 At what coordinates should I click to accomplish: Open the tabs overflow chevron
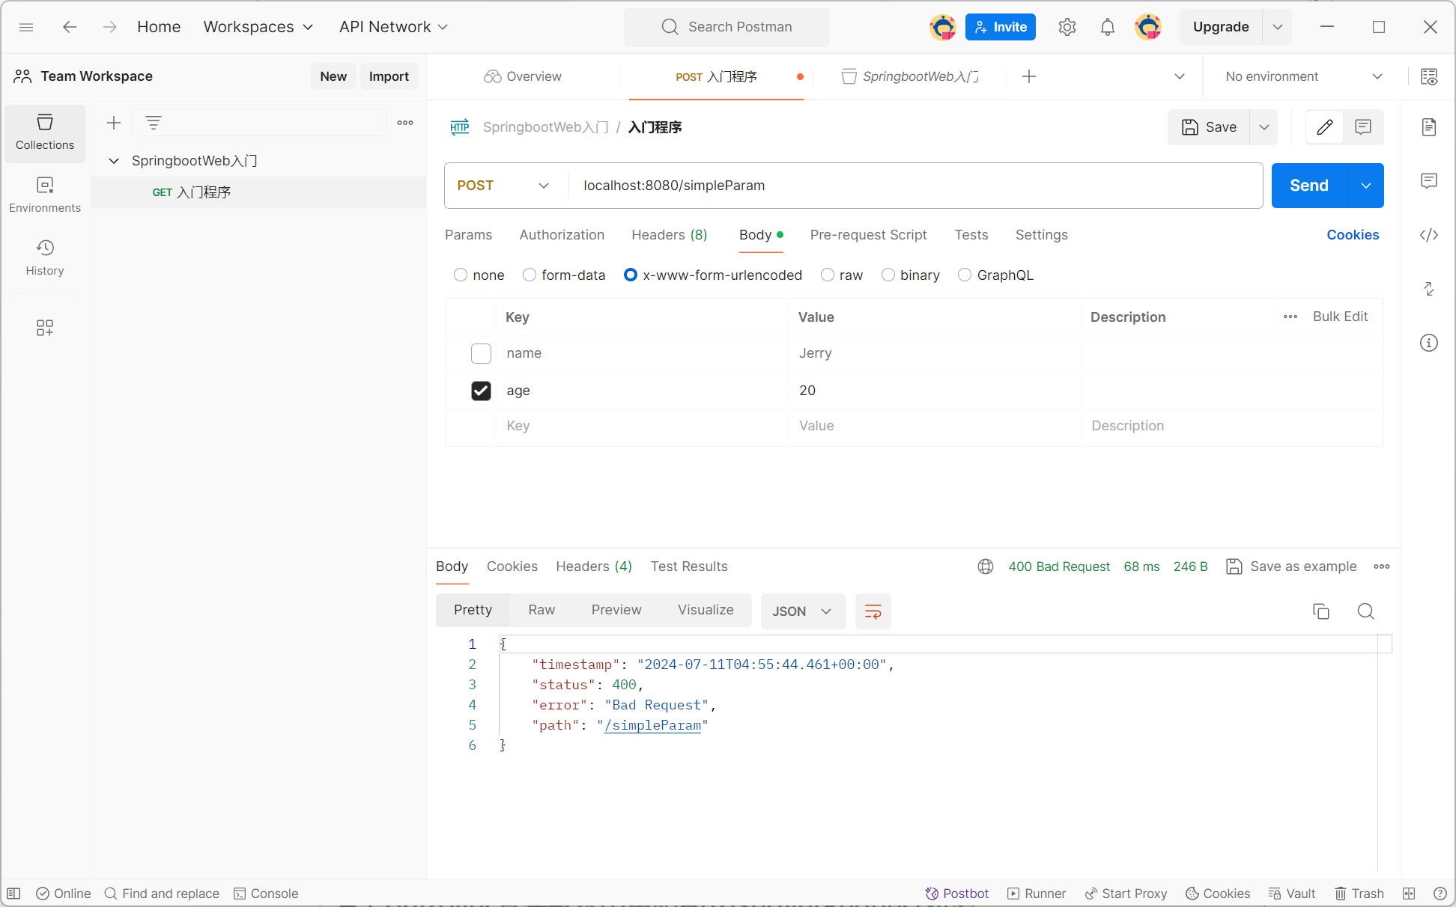point(1180,76)
